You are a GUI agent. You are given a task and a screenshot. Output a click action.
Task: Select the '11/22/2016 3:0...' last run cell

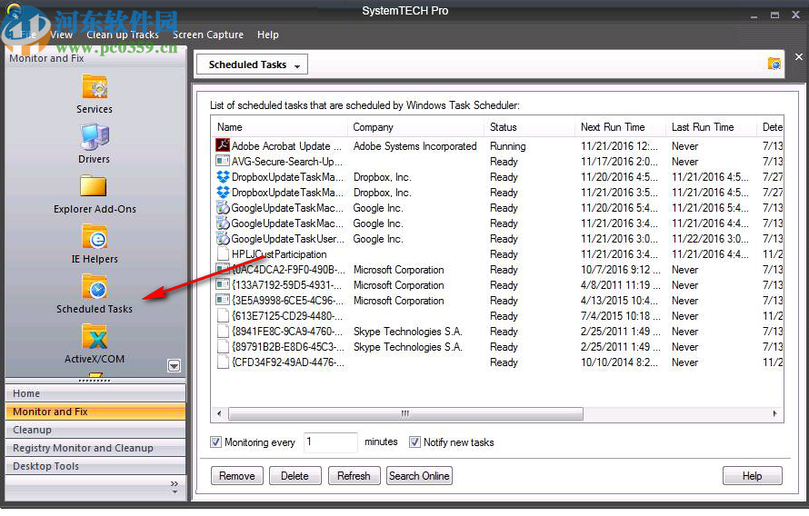pos(710,239)
